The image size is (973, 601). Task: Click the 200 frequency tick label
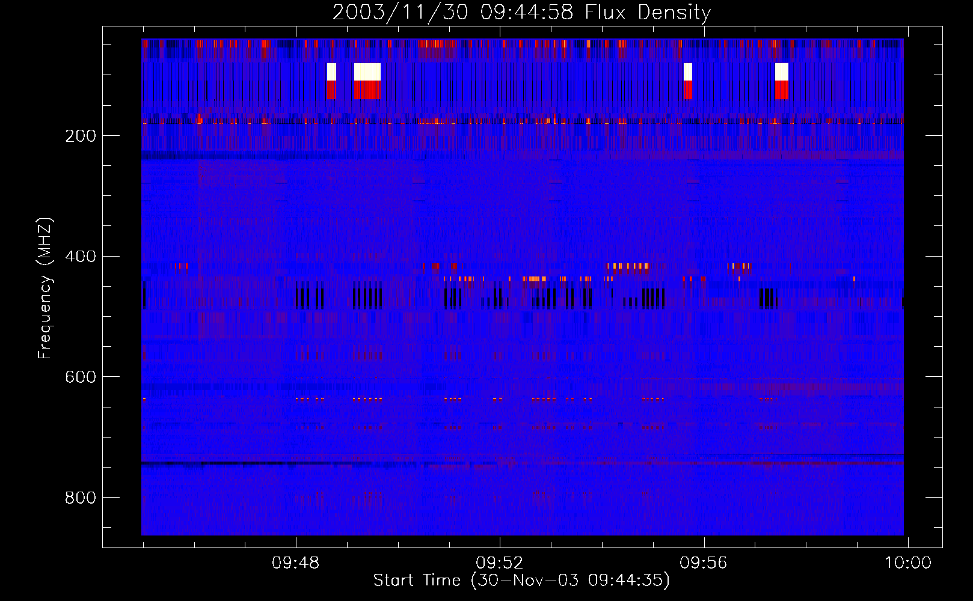pos(81,136)
